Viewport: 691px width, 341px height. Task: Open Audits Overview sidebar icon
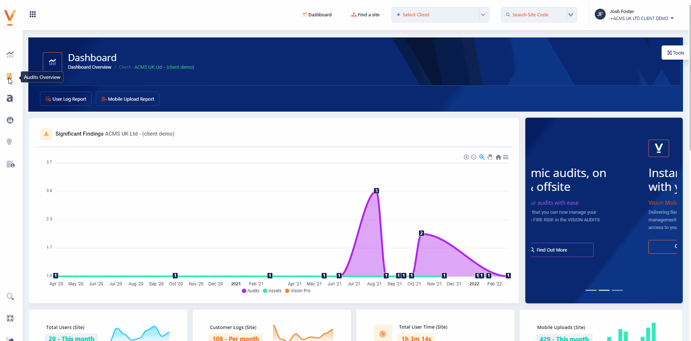click(9, 77)
